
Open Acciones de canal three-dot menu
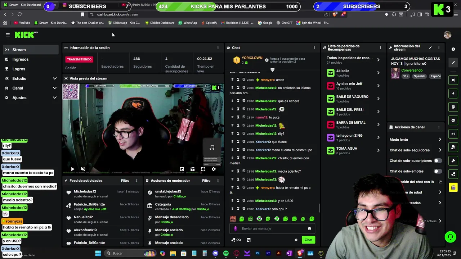click(439, 127)
